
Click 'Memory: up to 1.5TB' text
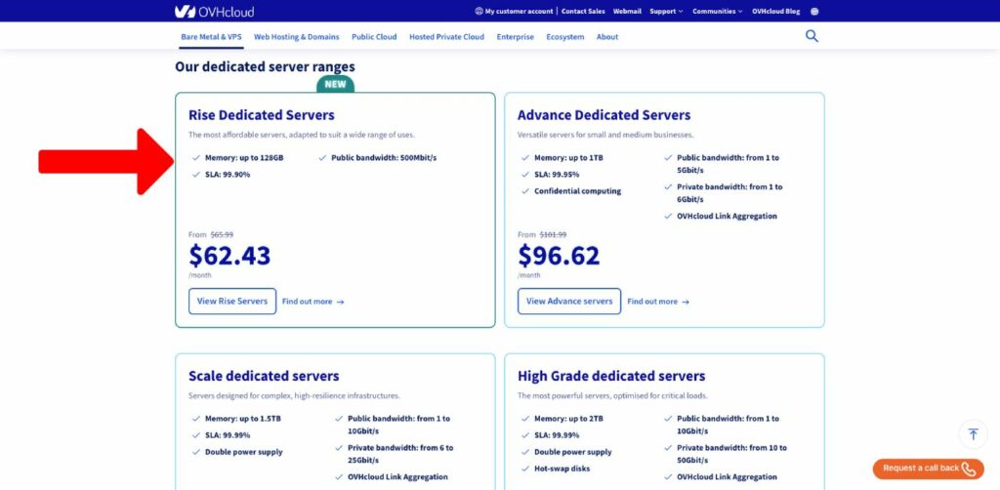[x=243, y=420]
